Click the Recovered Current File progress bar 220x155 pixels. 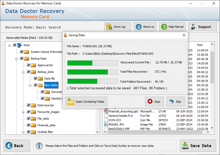[x=92, y=63]
